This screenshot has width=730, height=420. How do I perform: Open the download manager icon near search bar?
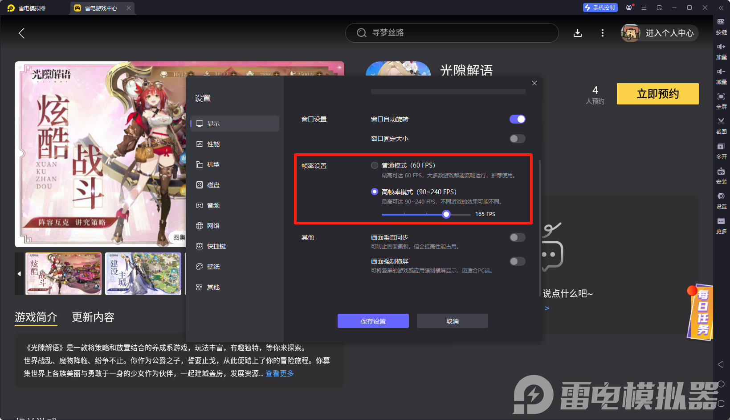578,33
